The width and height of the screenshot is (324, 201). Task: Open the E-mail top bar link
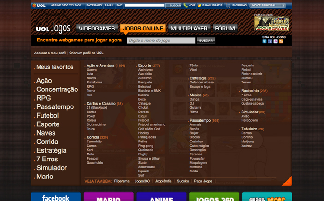tap(109, 6)
